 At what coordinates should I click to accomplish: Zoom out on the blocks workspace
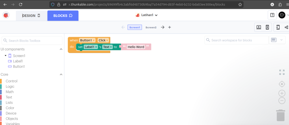click(x=282, y=100)
